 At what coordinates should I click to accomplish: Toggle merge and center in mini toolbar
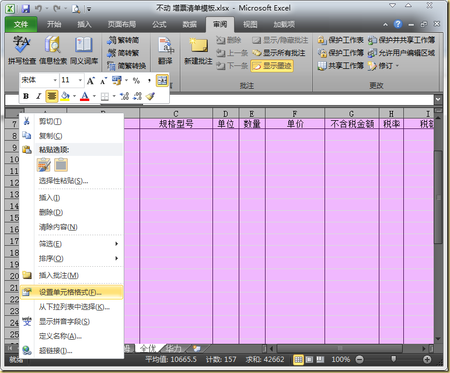coord(162,81)
